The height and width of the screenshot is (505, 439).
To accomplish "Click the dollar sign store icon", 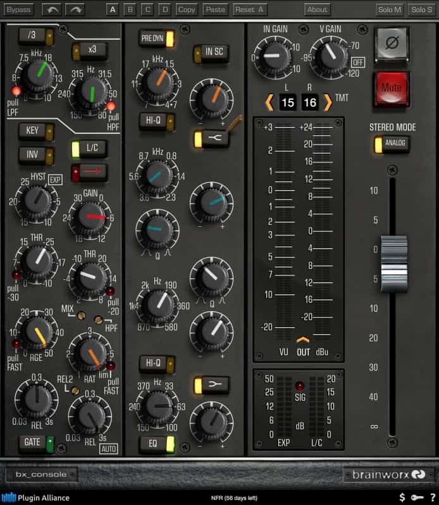I will [402, 497].
